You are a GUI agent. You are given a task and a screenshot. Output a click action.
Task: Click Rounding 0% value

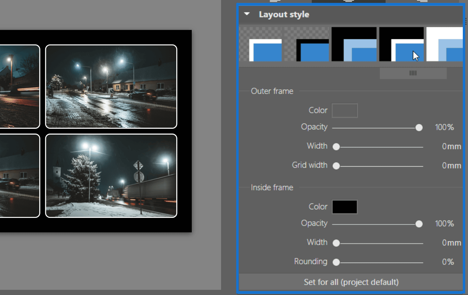[x=448, y=262]
